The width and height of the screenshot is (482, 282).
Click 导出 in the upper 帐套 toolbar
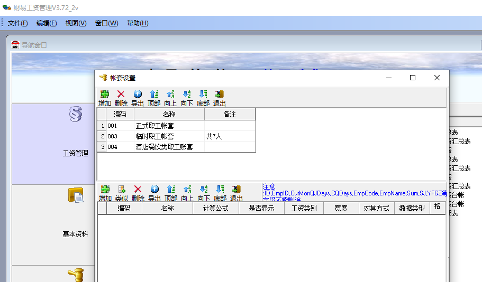(x=138, y=98)
